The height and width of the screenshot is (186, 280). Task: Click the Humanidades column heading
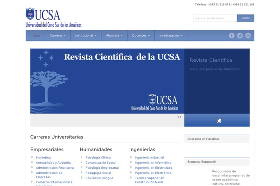tap(96, 150)
